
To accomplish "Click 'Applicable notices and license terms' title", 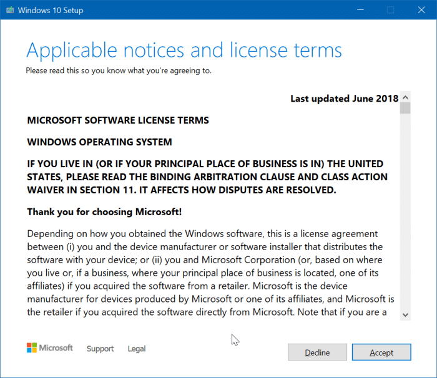I will coord(184,51).
